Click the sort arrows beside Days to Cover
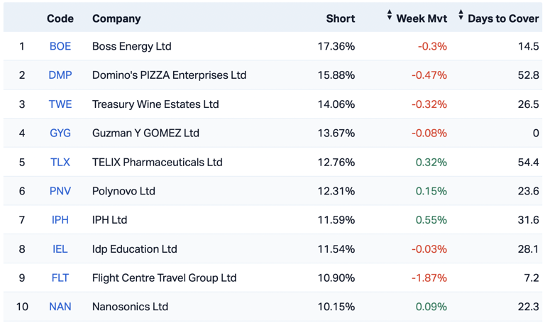545x323 pixels. (x=461, y=16)
